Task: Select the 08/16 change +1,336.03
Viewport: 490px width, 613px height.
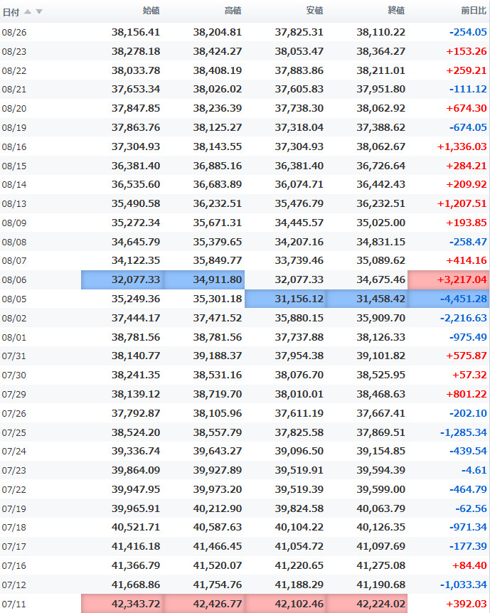Action: pos(462,146)
